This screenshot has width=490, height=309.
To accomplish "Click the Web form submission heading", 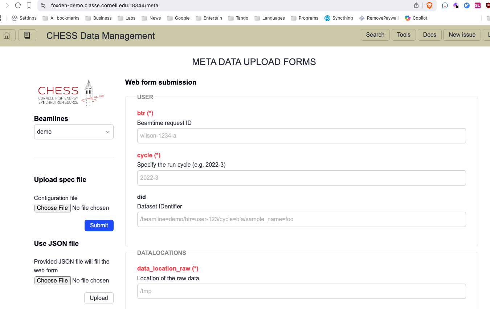I will click(x=161, y=82).
